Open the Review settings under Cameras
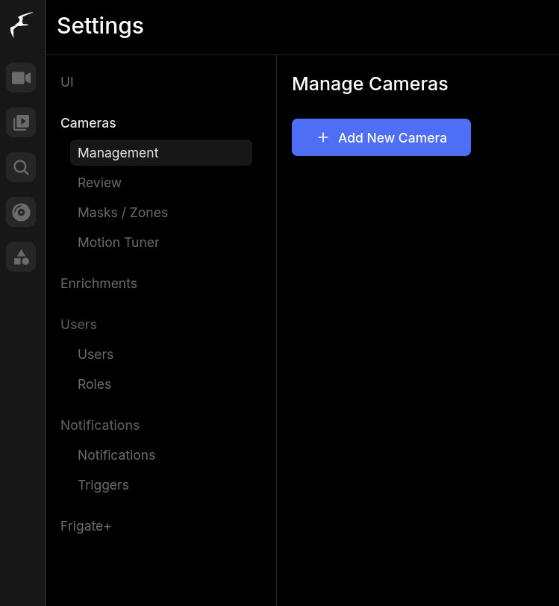559x606 pixels. pyautogui.click(x=99, y=182)
